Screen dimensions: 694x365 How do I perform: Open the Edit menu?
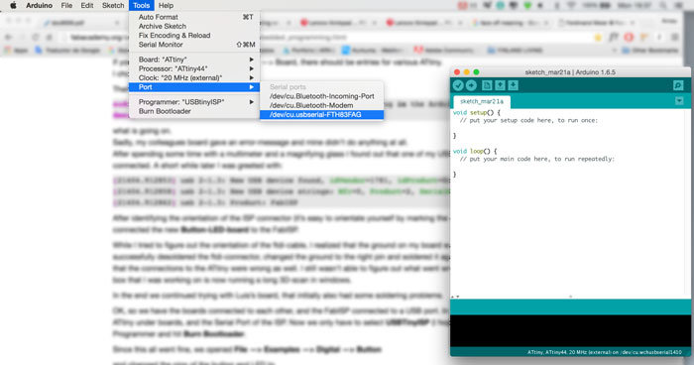click(87, 5)
